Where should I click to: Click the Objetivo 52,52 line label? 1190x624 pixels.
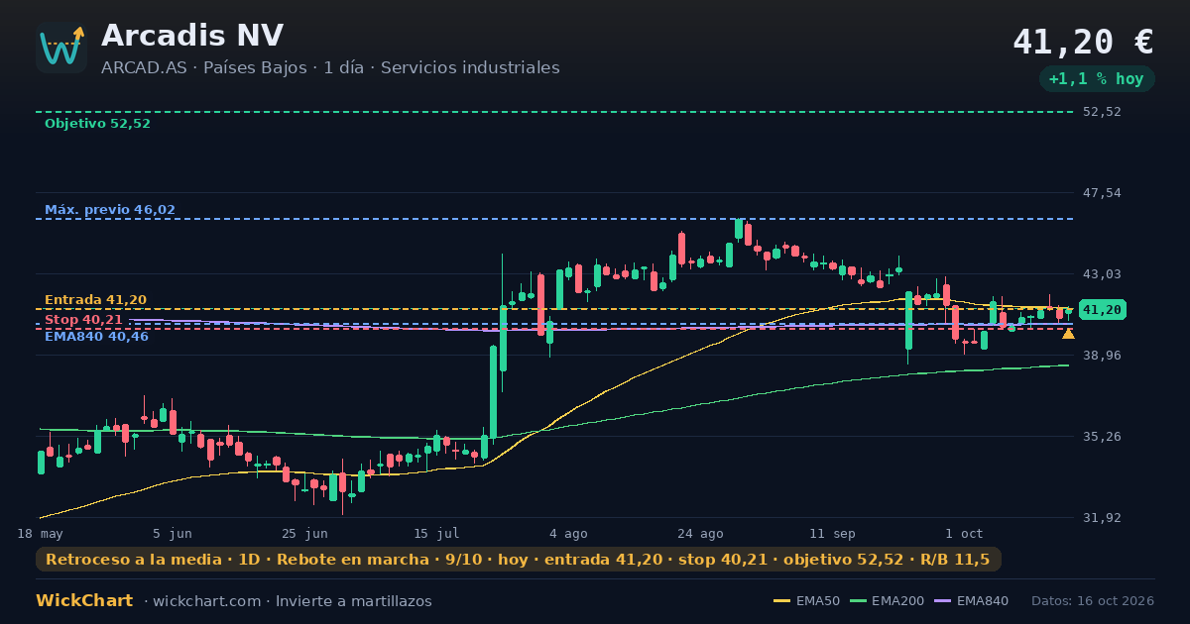point(97,124)
